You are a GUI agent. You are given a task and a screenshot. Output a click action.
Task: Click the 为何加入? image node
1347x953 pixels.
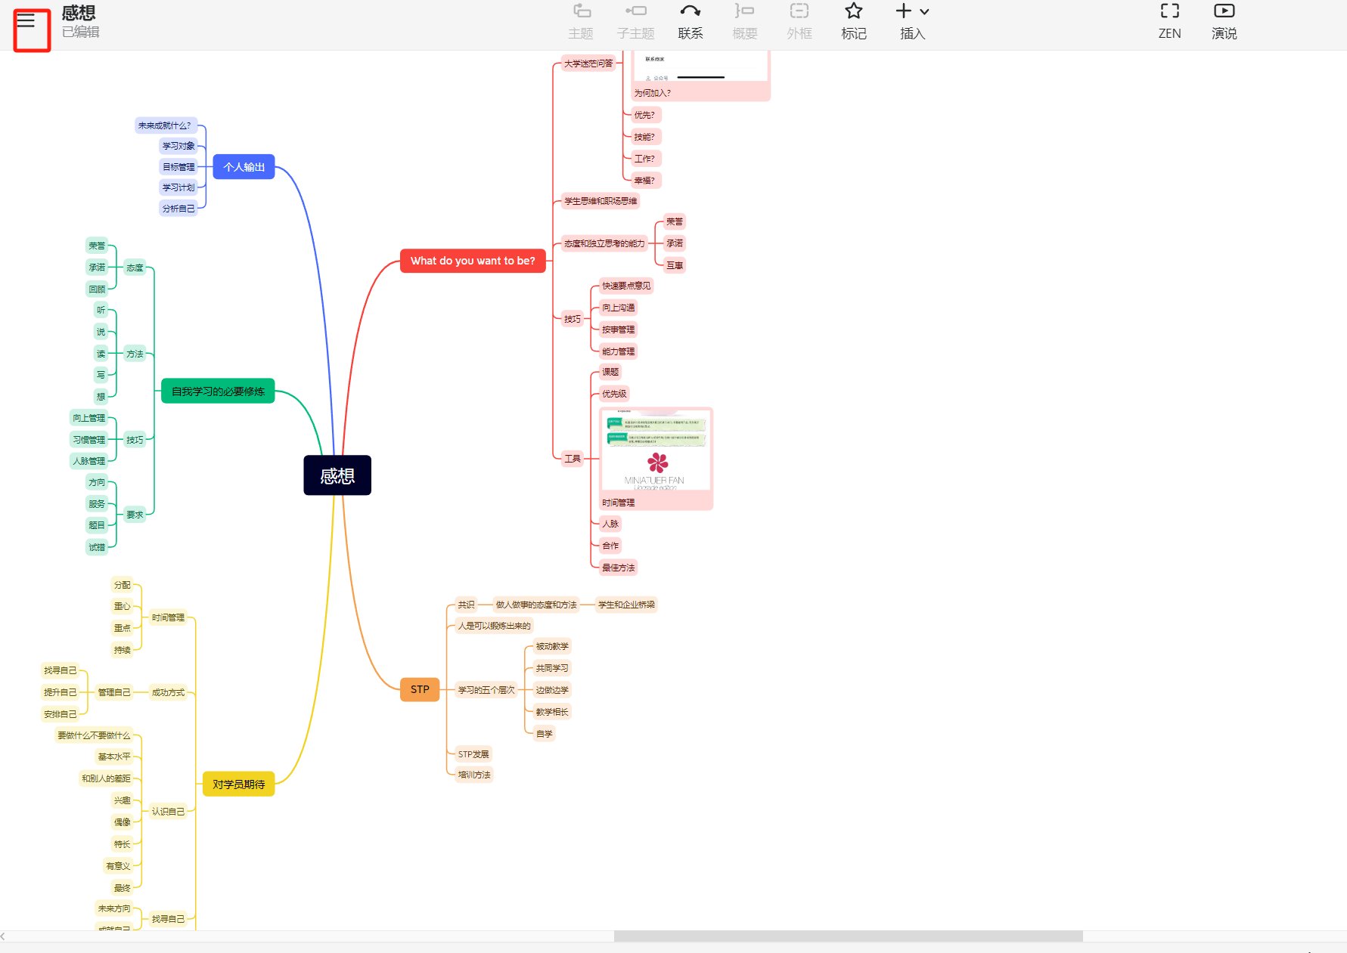(x=700, y=76)
